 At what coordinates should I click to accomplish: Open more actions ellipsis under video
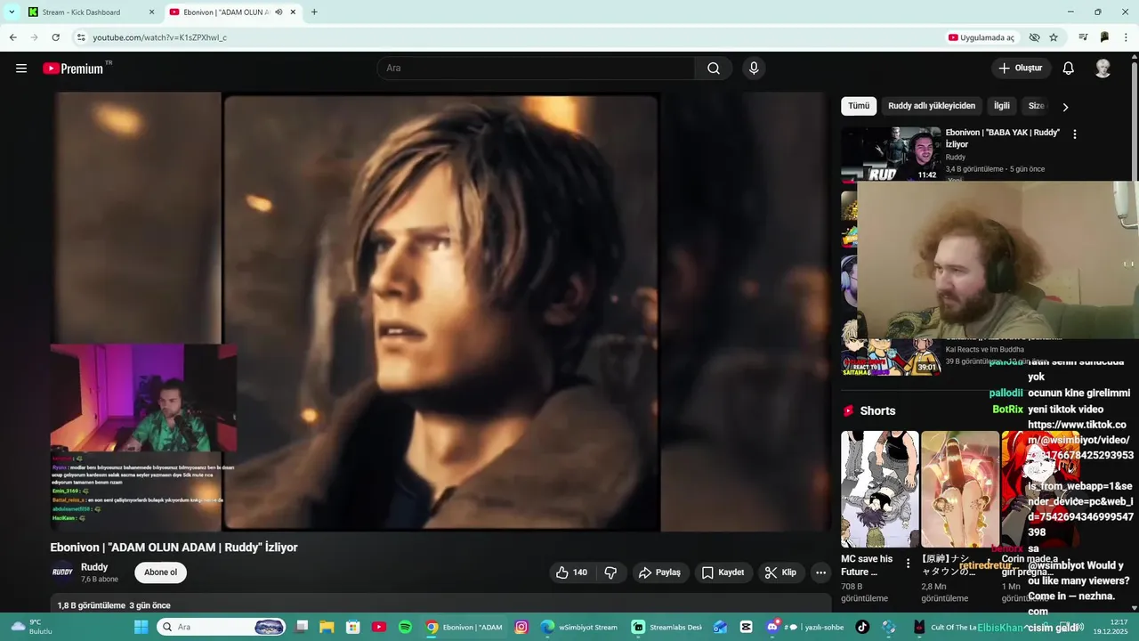[820, 572]
